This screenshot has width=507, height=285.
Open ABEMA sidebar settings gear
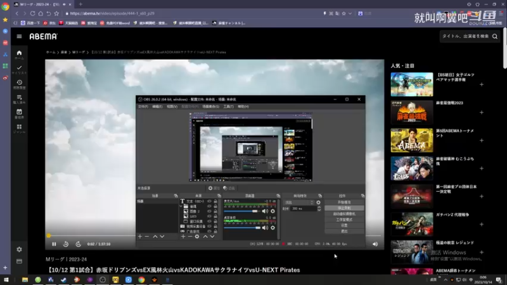pyautogui.click(x=19, y=250)
